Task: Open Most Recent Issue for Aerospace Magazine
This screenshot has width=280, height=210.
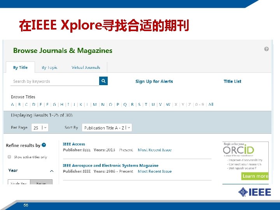Action: [155, 171]
